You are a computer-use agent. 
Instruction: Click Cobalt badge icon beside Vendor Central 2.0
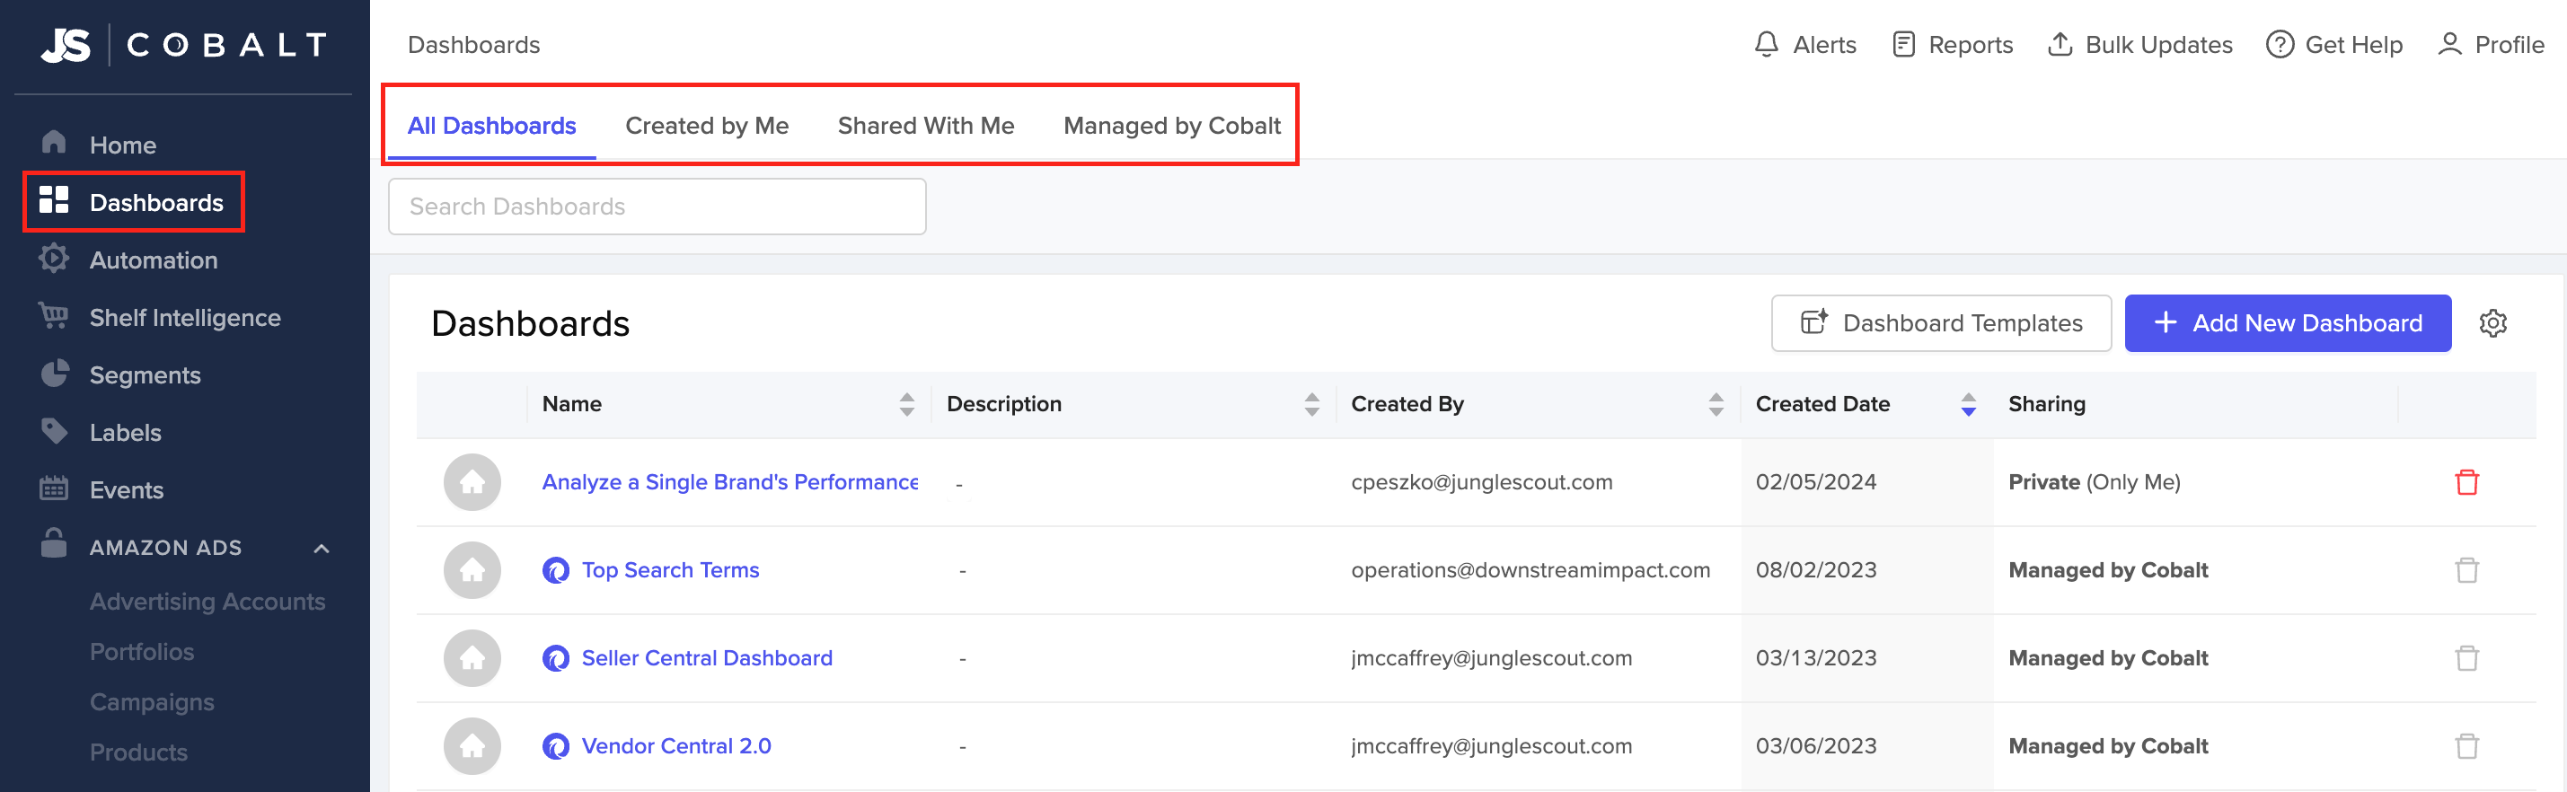(x=556, y=746)
